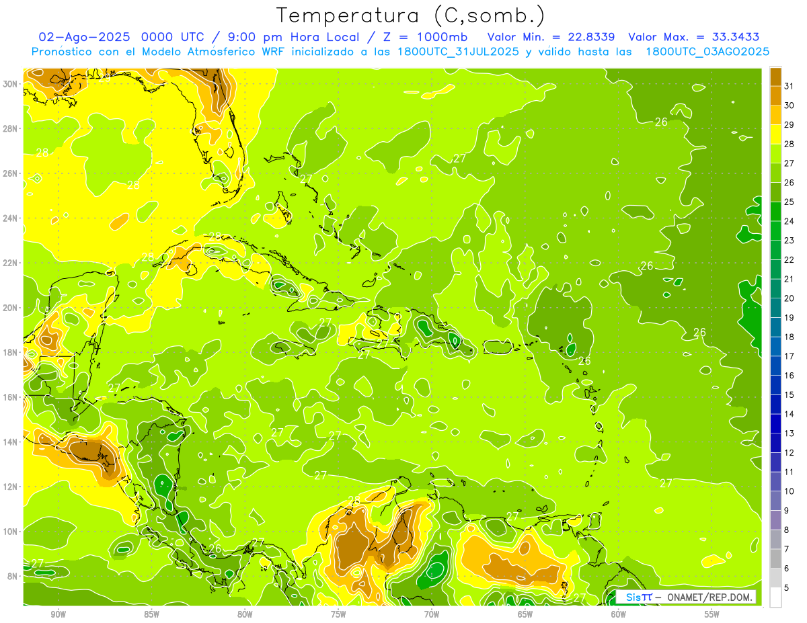This screenshot has width=807, height=623.
Task: Click the color bar value label 13
Action: pos(790,433)
